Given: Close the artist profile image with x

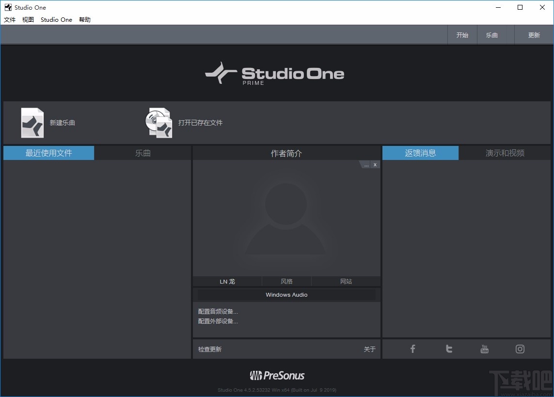Looking at the screenshot, I should tap(375, 165).
